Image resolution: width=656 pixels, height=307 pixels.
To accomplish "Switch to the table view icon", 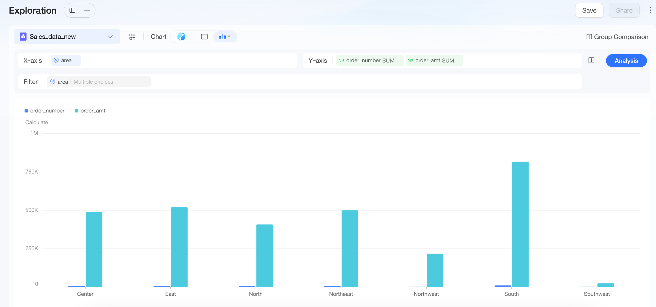I will [x=204, y=37].
